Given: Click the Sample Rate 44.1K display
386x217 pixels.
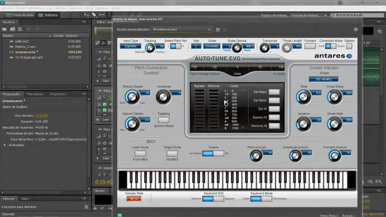Looking at the screenshot, I should coord(134,199).
